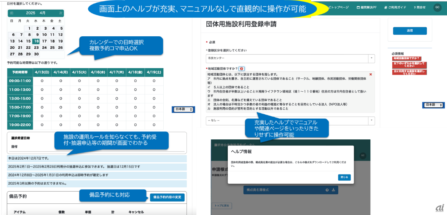
Task: Select April 1 in the calendar
Action: (x=29, y=28)
